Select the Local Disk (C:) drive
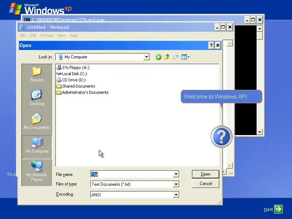The image size is (292, 219). [x=72, y=74]
